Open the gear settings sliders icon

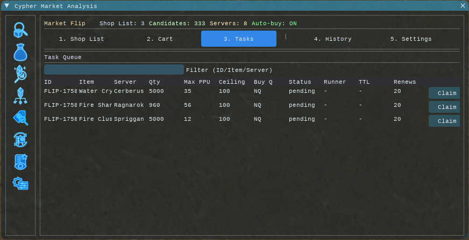click(x=20, y=184)
